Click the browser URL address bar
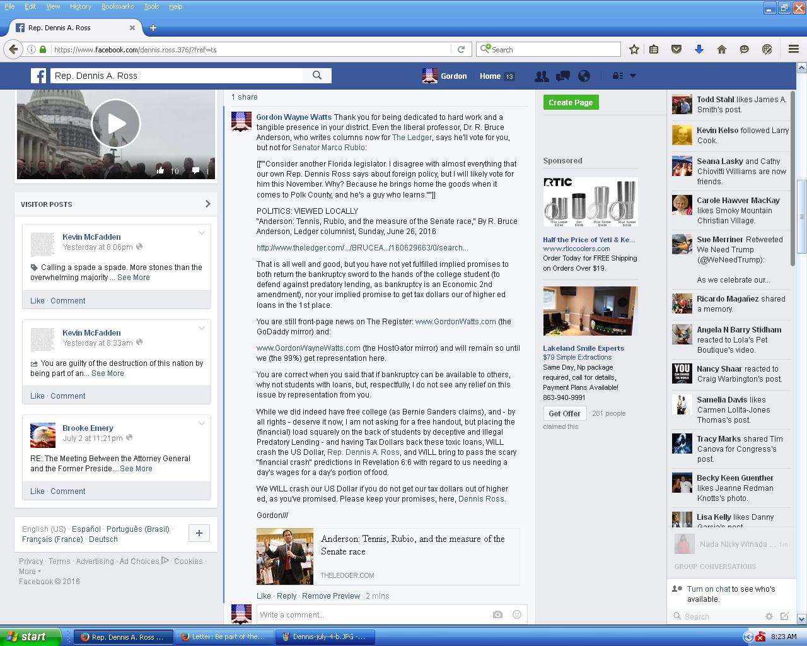This screenshot has height=646, width=807. [x=251, y=49]
